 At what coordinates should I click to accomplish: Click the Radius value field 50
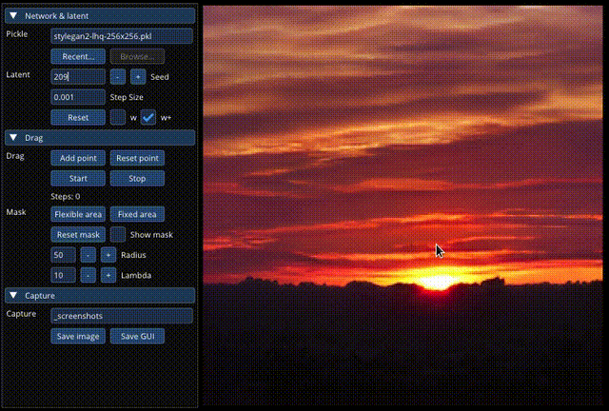pyautogui.click(x=64, y=255)
